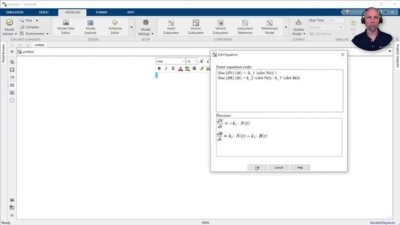Expand the Design gallery arrow
Viewport: 400px width, 225px height.
(131, 27)
